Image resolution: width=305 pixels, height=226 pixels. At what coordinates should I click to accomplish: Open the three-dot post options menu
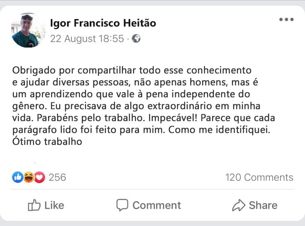point(286,20)
